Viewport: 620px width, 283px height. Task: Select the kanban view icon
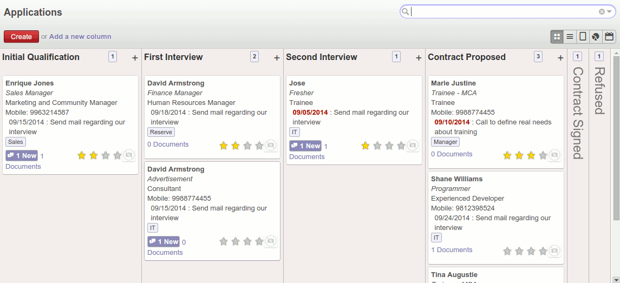(557, 37)
